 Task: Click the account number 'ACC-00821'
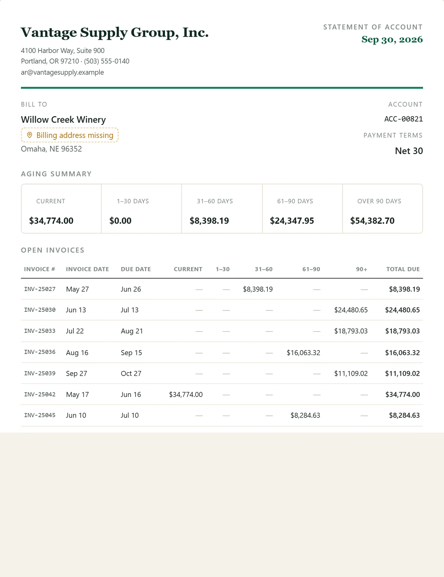(x=403, y=119)
